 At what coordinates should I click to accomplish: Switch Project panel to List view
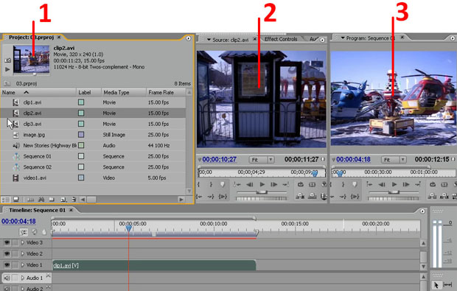pos(6,200)
